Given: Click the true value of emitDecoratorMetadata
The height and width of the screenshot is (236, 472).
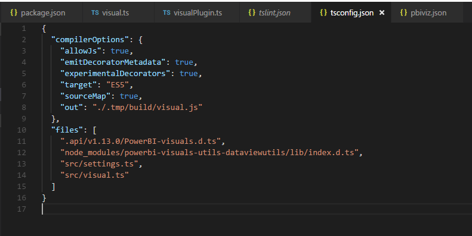Looking at the screenshot, I should point(184,62).
